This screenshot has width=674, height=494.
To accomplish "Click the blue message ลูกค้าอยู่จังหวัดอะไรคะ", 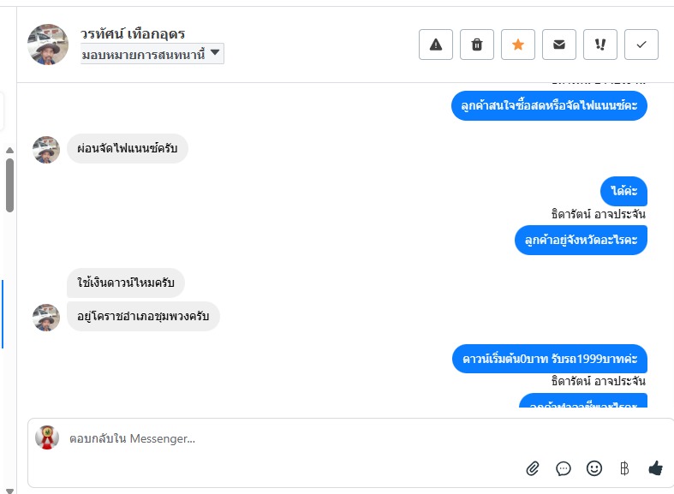I will pos(581,240).
